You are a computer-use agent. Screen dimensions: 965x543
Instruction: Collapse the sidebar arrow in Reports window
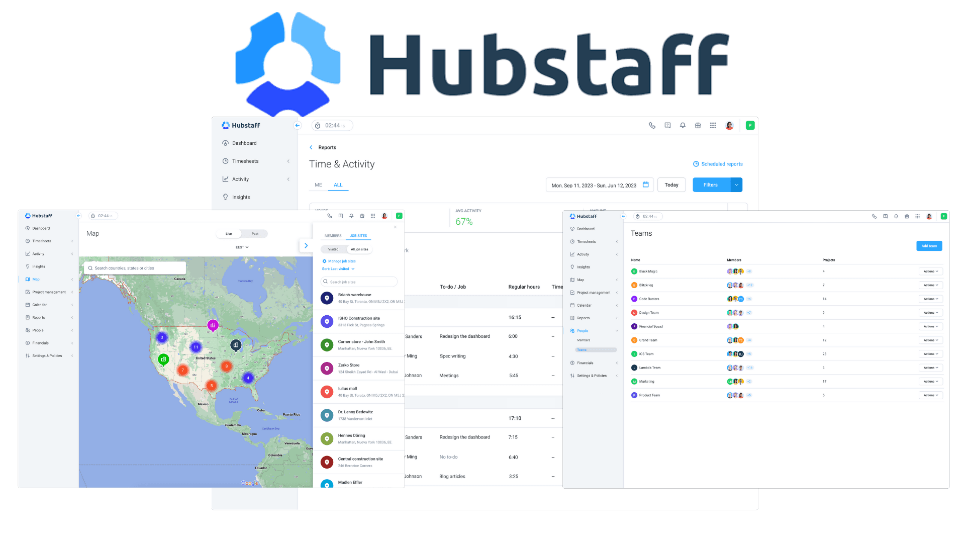point(298,126)
